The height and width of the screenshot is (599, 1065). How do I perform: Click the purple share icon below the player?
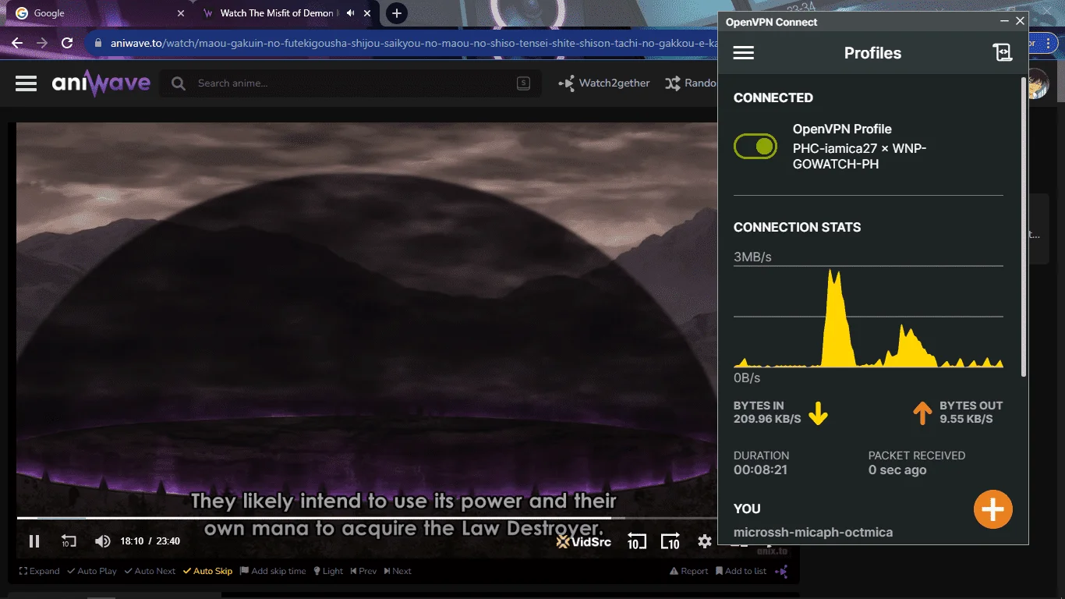781,571
